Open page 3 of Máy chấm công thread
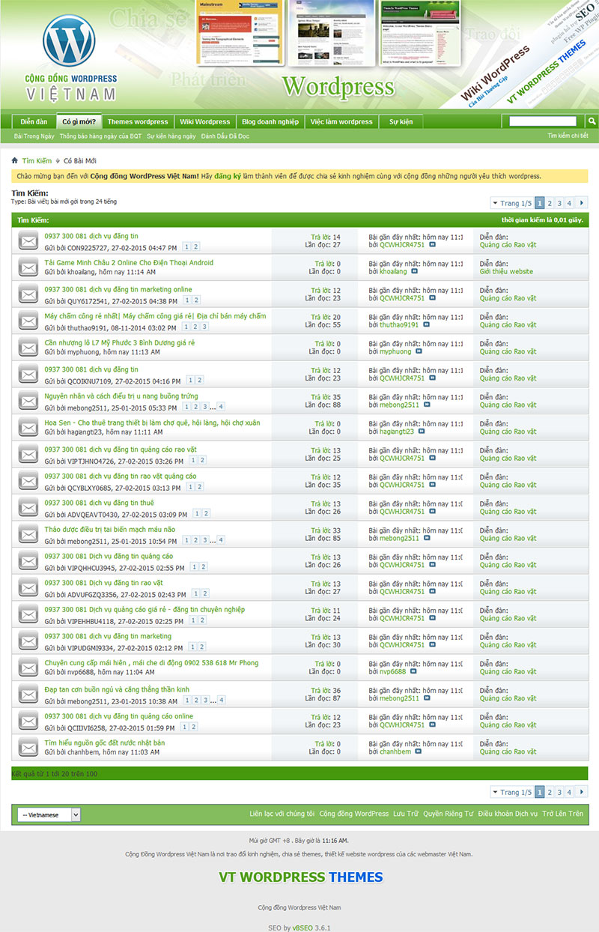 click(204, 327)
